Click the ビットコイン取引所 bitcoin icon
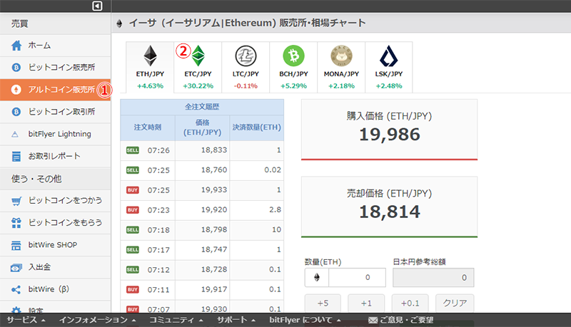Viewport: 571px width, 327px height. 16,112
